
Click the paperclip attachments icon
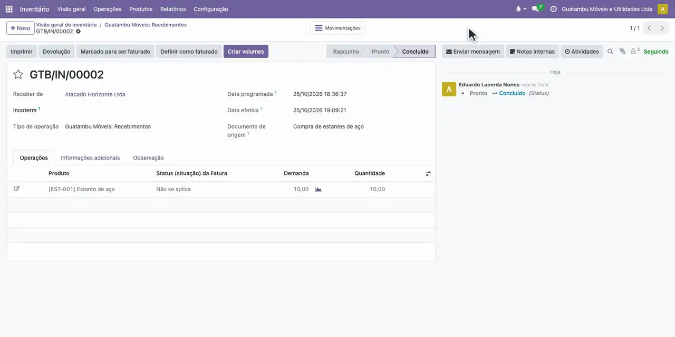pyautogui.click(x=622, y=52)
